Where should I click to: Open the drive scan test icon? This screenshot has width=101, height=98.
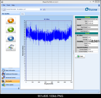pyautogui.click(x=11, y=47)
